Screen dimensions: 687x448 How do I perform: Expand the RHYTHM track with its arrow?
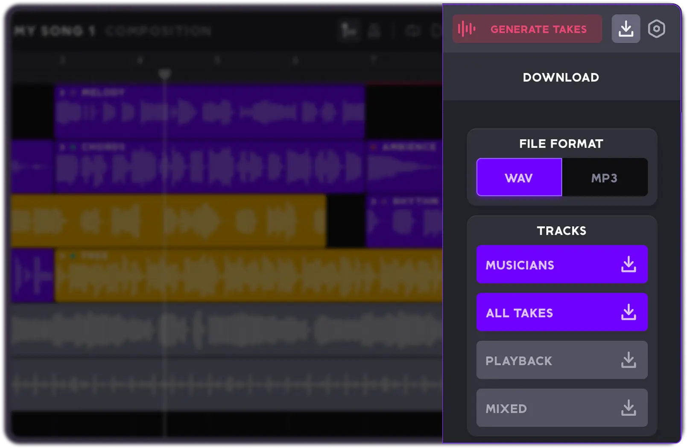point(374,201)
